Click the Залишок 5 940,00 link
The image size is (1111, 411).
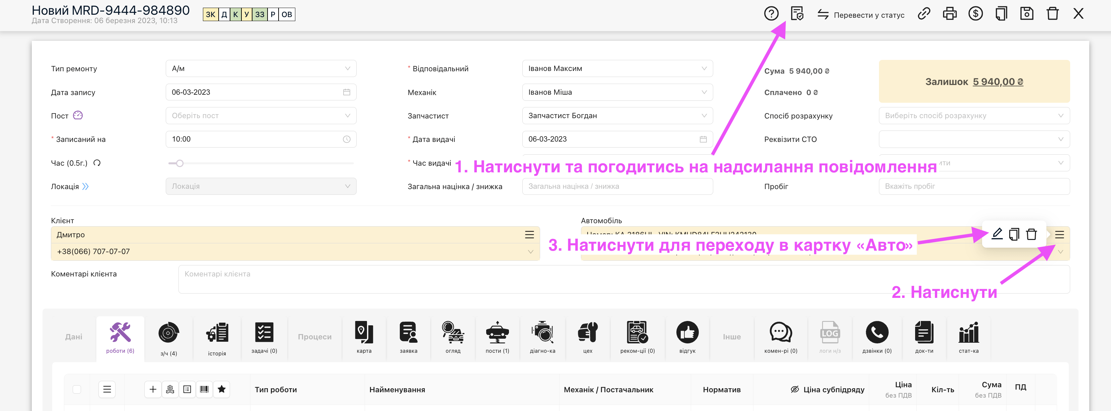(997, 82)
